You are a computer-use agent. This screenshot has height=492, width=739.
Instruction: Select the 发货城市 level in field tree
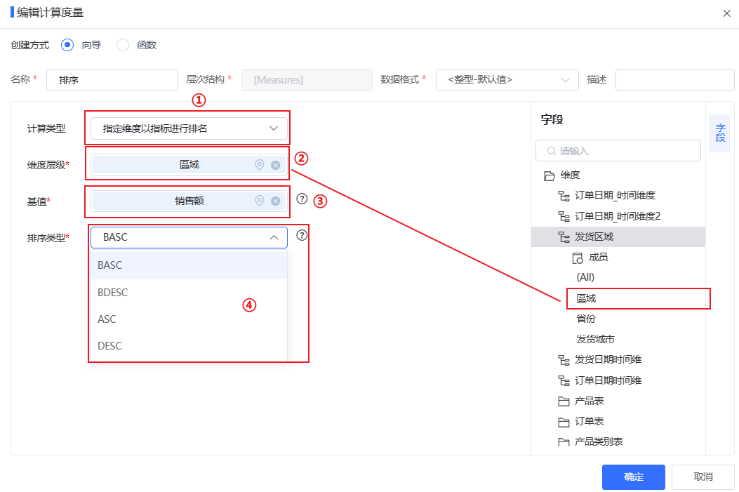pos(595,339)
